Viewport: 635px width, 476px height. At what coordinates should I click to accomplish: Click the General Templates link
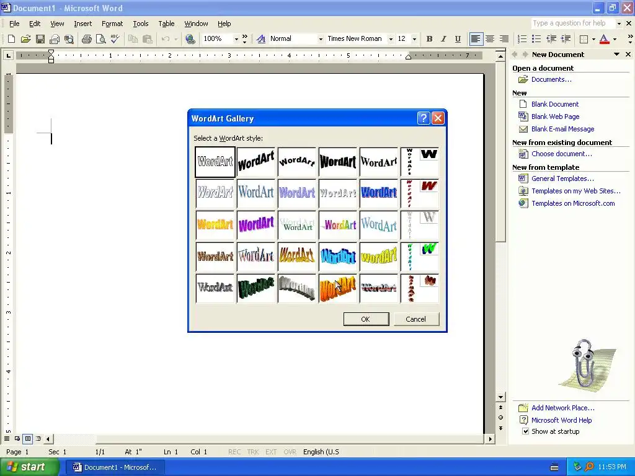(x=562, y=178)
